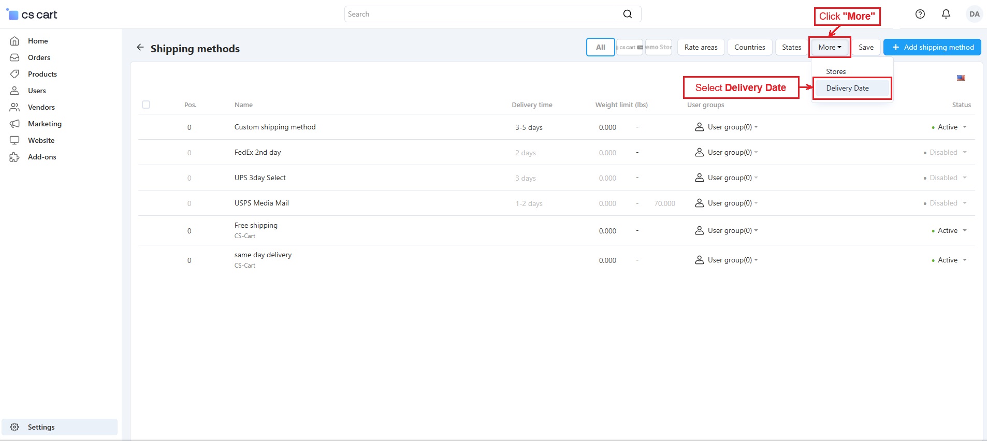This screenshot has height=441, width=987.
Task: Click user icon in Custom shipping method row
Action: click(x=699, y=127)
